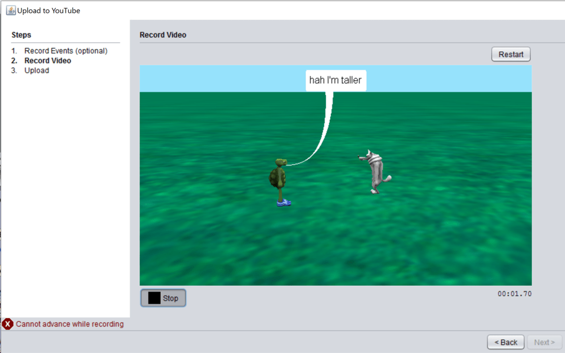Click the black square icon on the Stop button
565x353 pixels.
[154, 297]
